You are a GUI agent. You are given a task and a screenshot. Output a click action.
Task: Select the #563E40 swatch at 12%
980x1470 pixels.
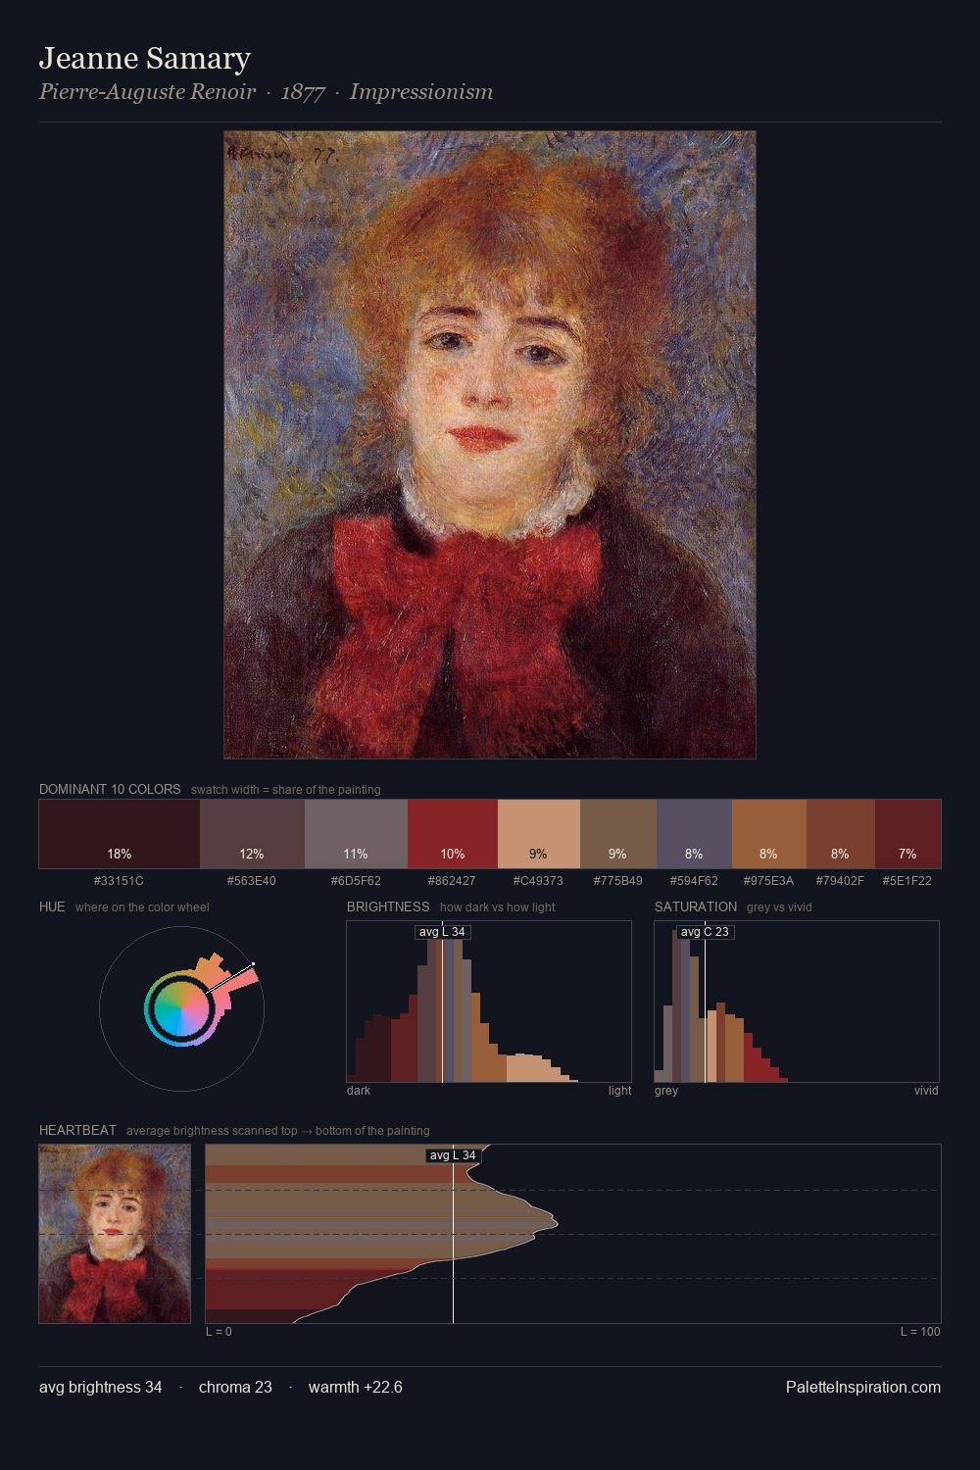252,834
